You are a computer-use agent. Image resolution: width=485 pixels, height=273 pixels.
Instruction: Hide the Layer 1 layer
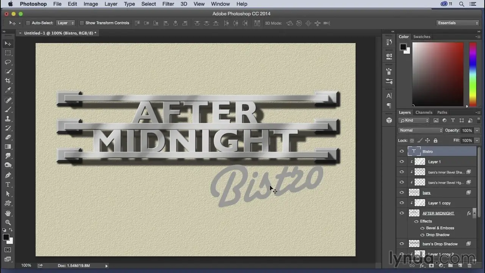coord(402,162)
